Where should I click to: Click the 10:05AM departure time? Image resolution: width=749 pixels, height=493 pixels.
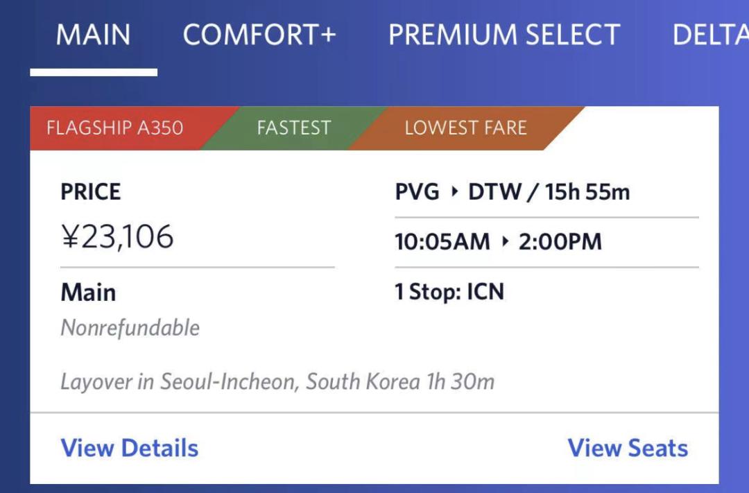442,242
